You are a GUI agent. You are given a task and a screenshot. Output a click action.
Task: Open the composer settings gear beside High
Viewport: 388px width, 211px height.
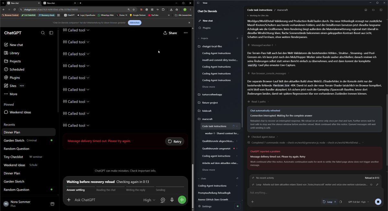(x=163, y=200)
